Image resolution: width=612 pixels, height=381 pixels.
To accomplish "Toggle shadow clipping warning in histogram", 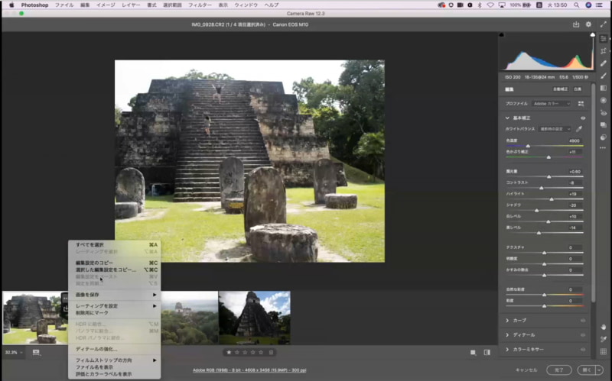I will (x=502, y=34).
